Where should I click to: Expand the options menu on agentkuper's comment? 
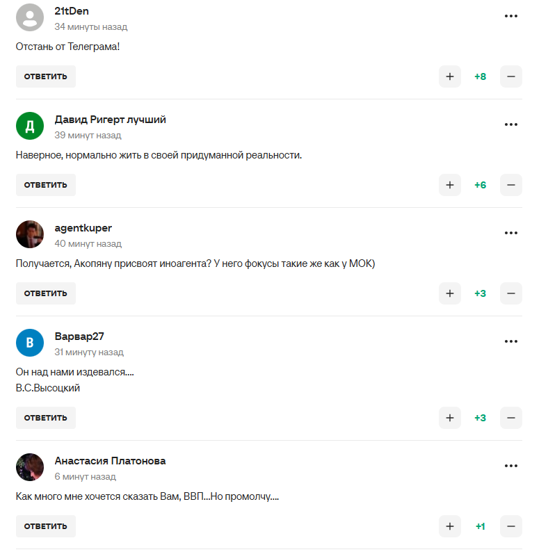tap(511, 233)
